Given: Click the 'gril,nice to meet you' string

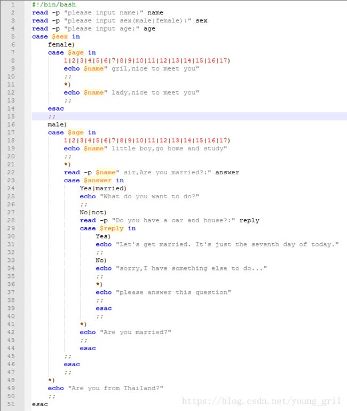Looking at the screenshot, I should click(153, 68).
